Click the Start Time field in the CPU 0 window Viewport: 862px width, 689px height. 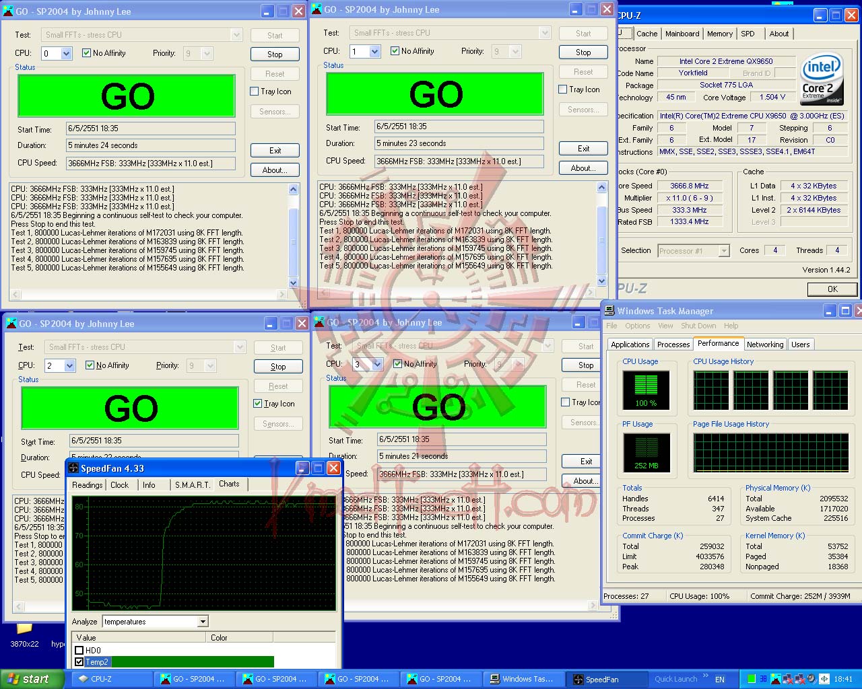151,129
